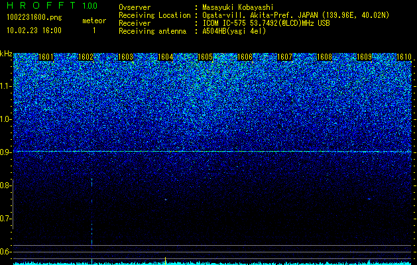Screen dimensions: 417x265
Task: Click A504HB(yagi 4el) antenna text
Action: pos(234,31)
